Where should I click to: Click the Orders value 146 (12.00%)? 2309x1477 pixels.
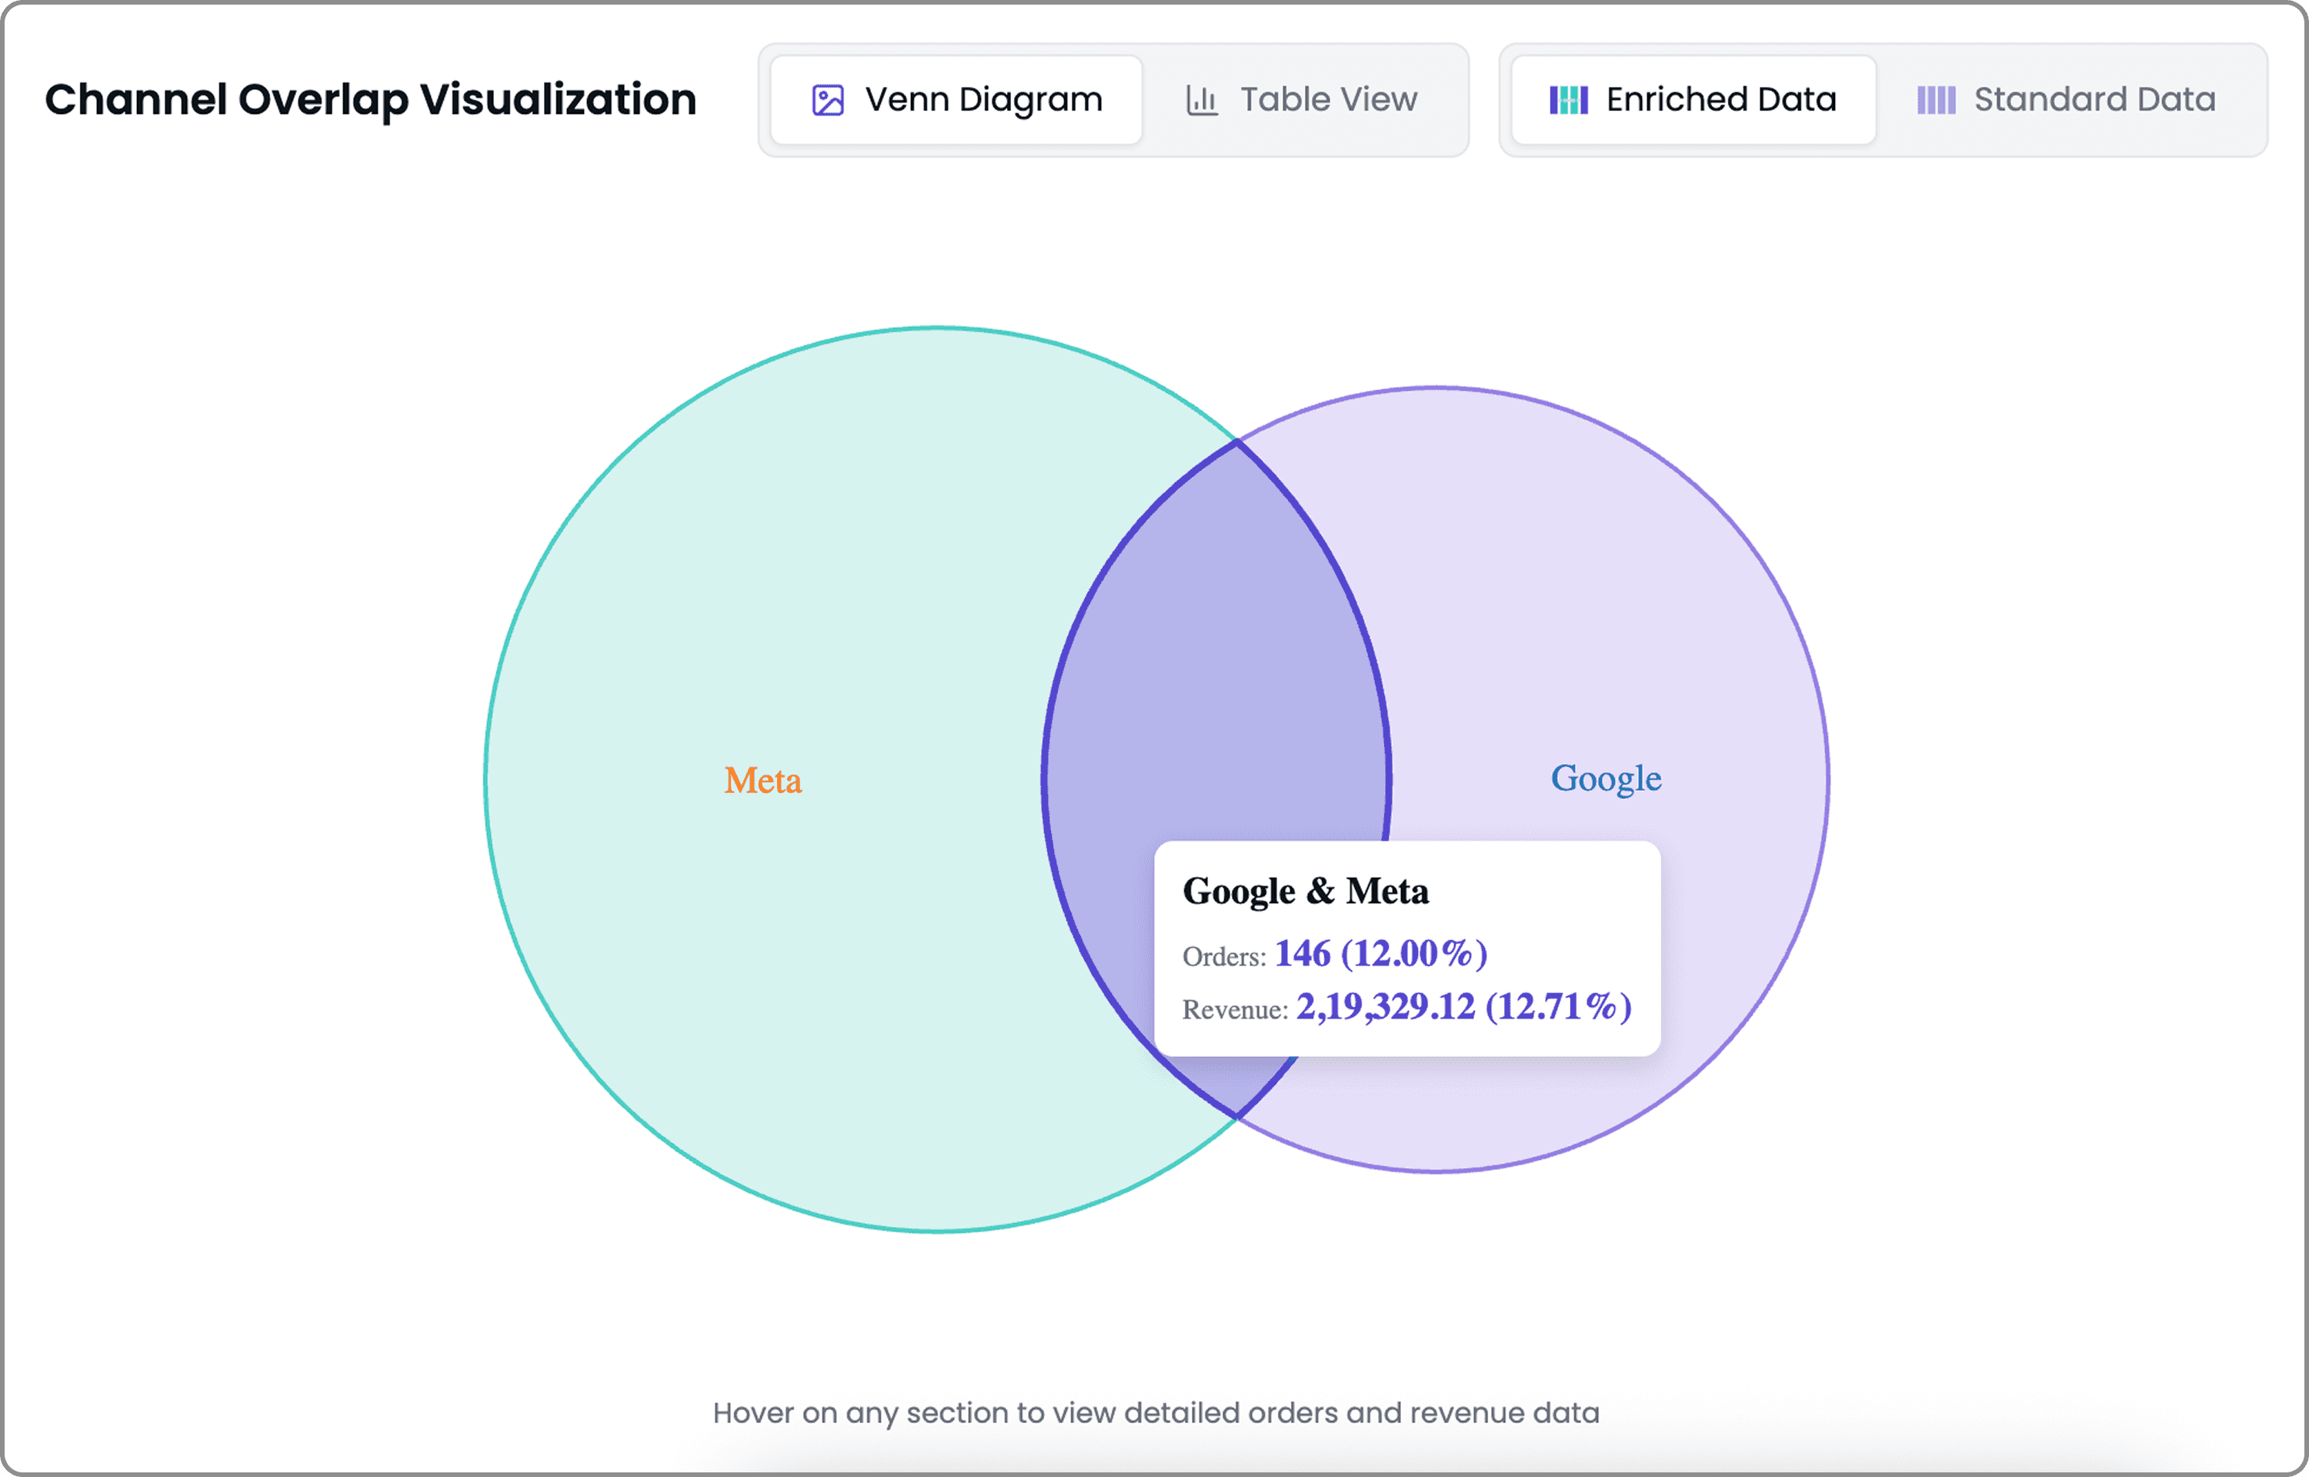[x=1380, y=953]
